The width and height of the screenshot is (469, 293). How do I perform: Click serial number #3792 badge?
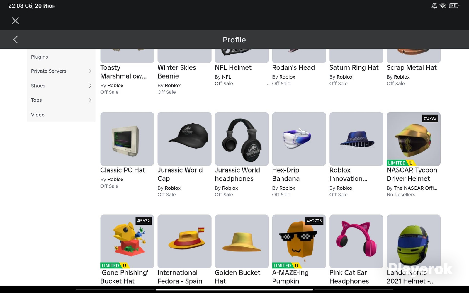coord(430,118)
